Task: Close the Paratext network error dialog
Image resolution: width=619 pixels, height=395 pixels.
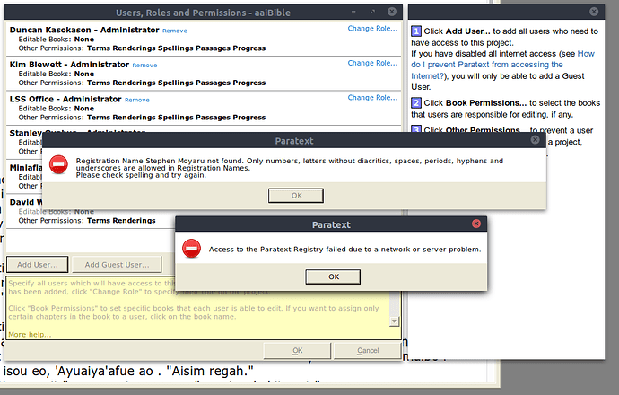Action: pyautogui.click(x=476, y=224)
